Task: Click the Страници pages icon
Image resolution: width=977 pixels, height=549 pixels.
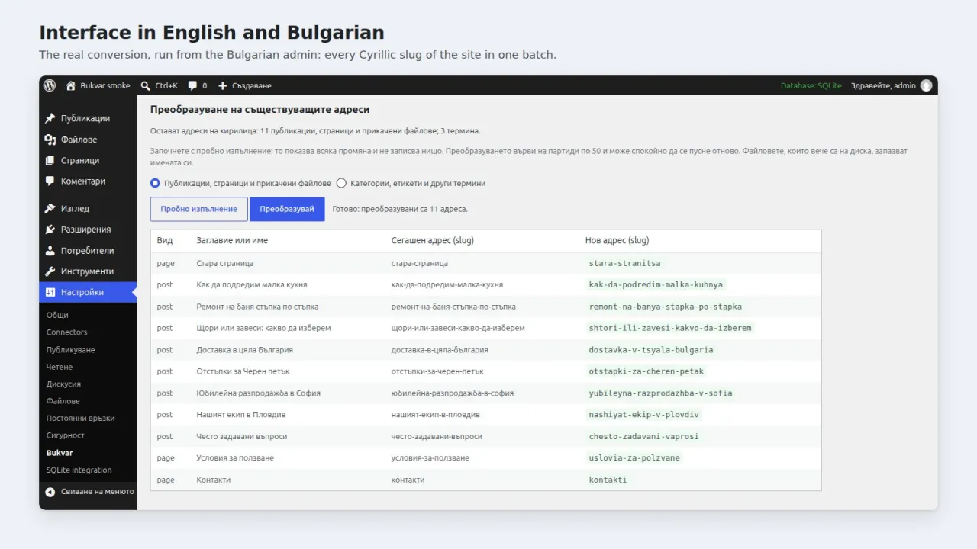Action: click(x=50, y=160)
